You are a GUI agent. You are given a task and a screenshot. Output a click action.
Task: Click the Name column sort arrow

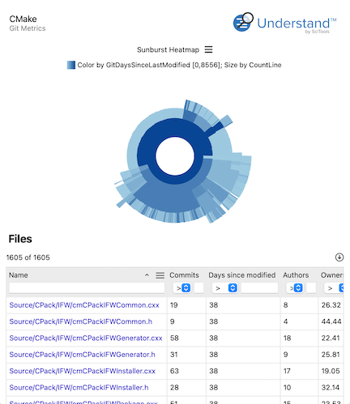[147, 275]
